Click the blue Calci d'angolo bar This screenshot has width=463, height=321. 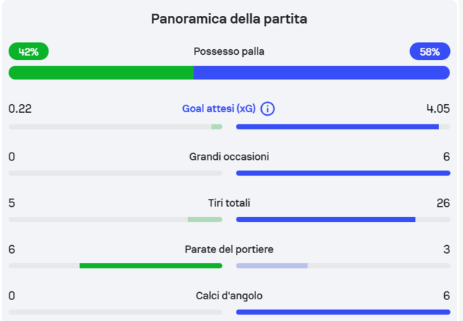tap(343, 312)
